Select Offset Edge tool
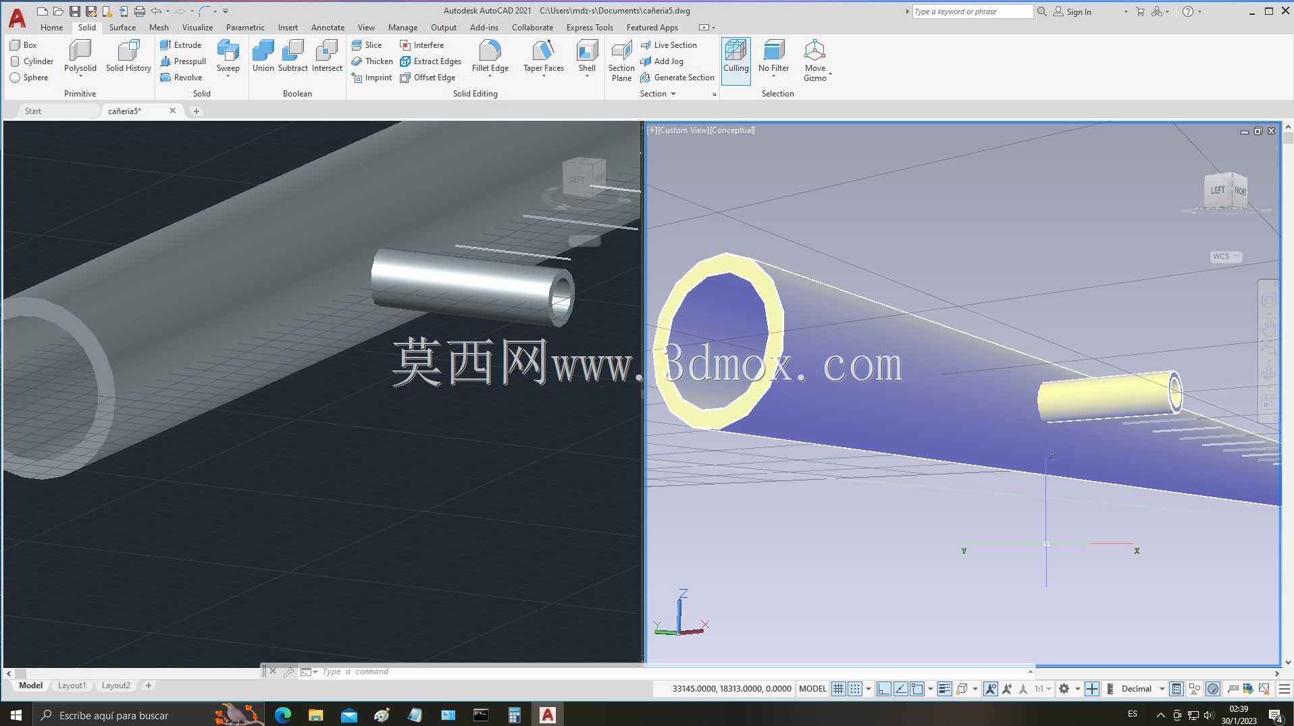Screen dimensions: 1294x726 428,77
